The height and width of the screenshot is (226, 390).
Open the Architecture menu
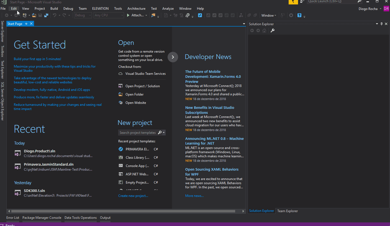[x=136, y=9]
